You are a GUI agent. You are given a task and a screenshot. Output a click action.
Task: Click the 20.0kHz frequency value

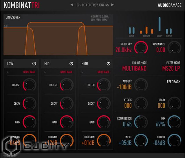124,50
